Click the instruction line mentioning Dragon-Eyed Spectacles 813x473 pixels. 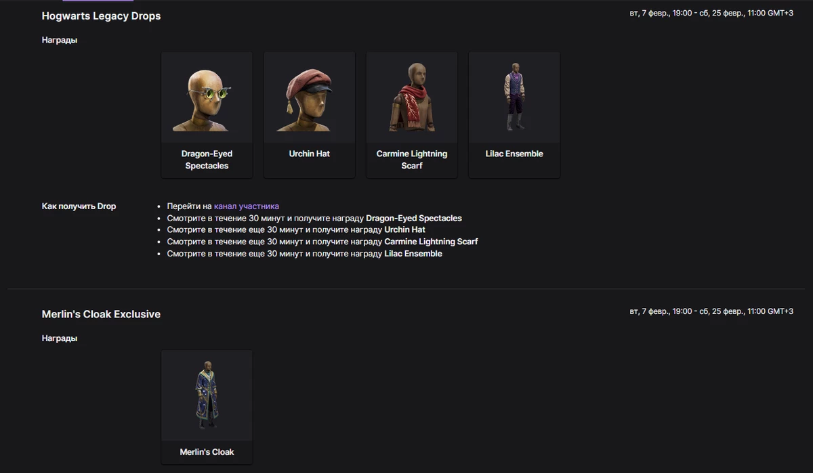pyautogui.click(x=314, y=218)
